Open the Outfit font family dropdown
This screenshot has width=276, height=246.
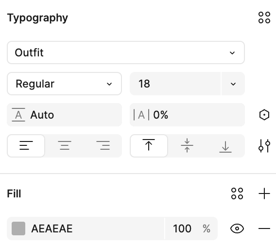(x=126, y=53)
